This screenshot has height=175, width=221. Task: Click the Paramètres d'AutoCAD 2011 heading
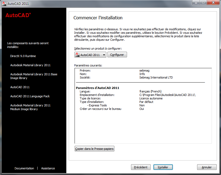[97, 88]
